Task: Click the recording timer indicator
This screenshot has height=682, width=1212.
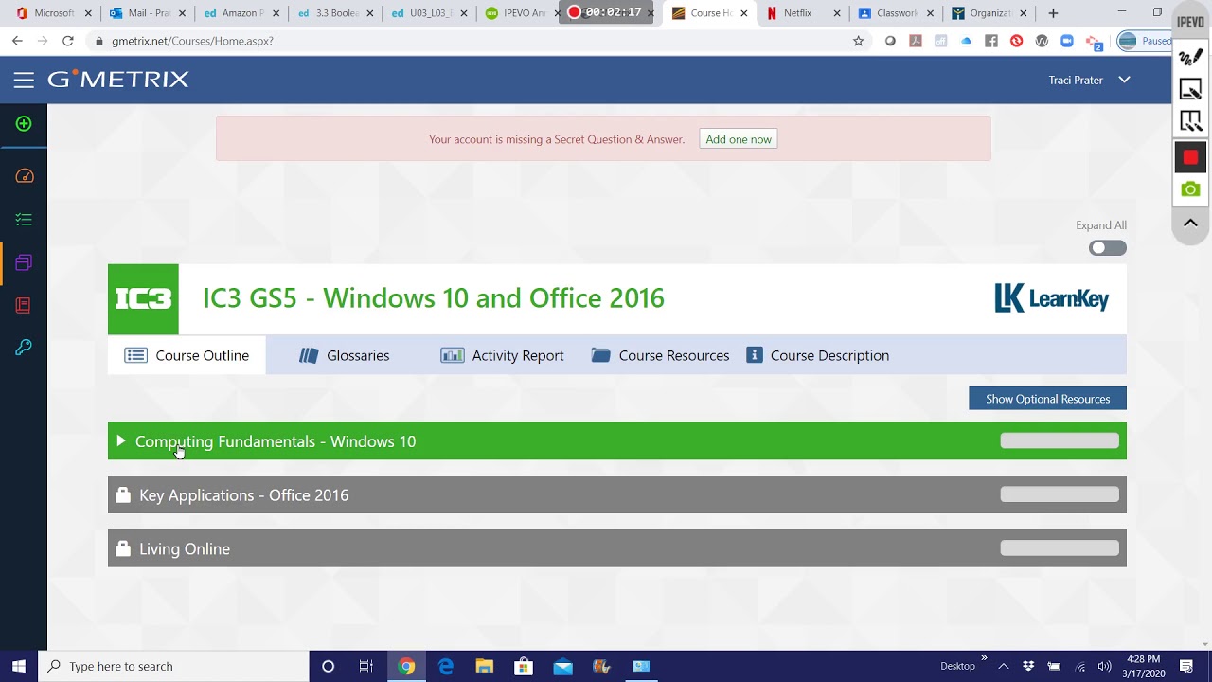Action: tap(606, 12)
